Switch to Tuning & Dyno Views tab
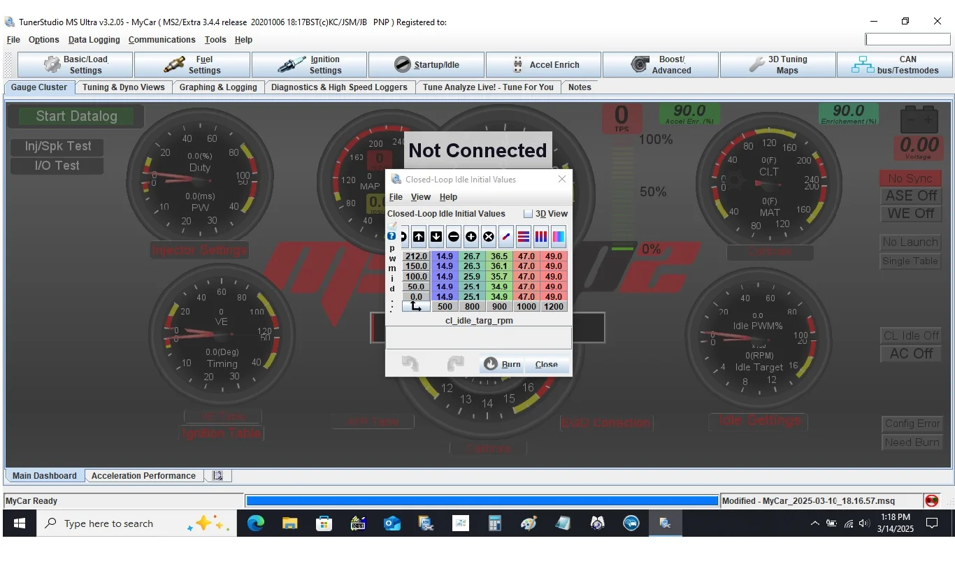 (124, 87)
